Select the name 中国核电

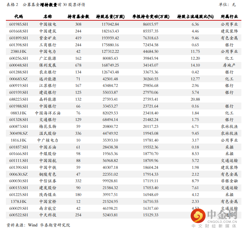48,24
